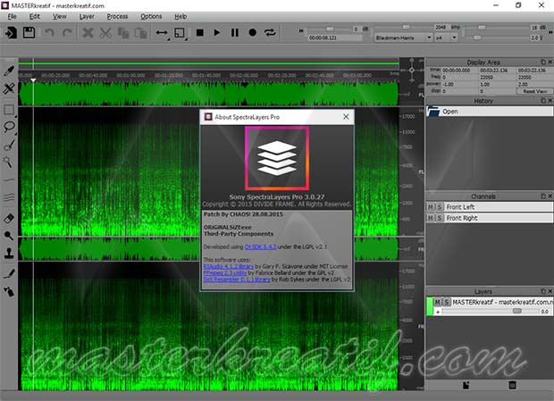Delete layer with trash icon
Viewport: 554px width, 401px height.
point(512,385)
